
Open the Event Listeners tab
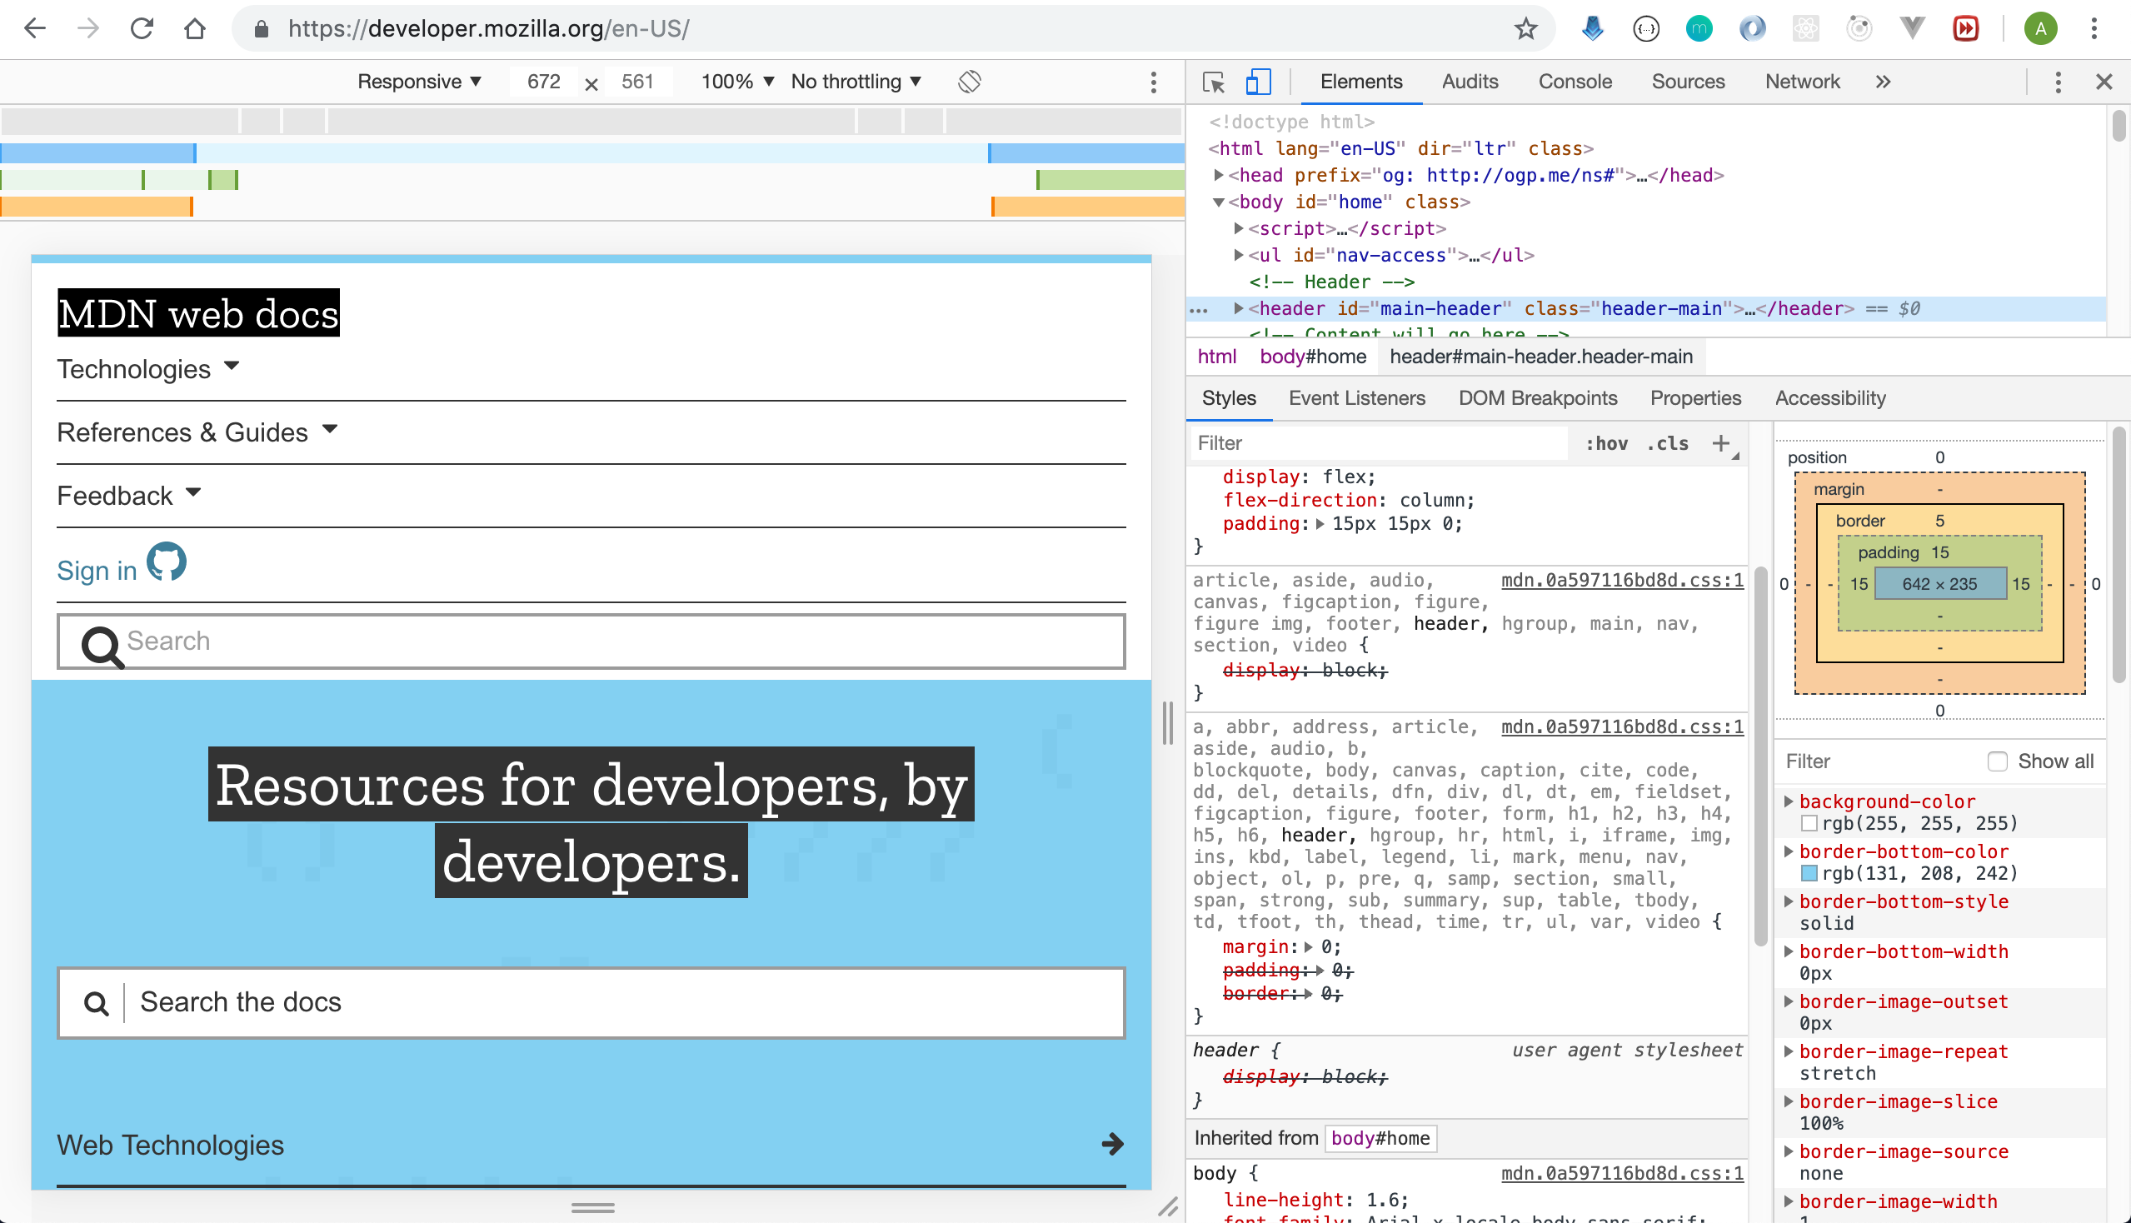pyautogui.click(x=1355, y=398)
